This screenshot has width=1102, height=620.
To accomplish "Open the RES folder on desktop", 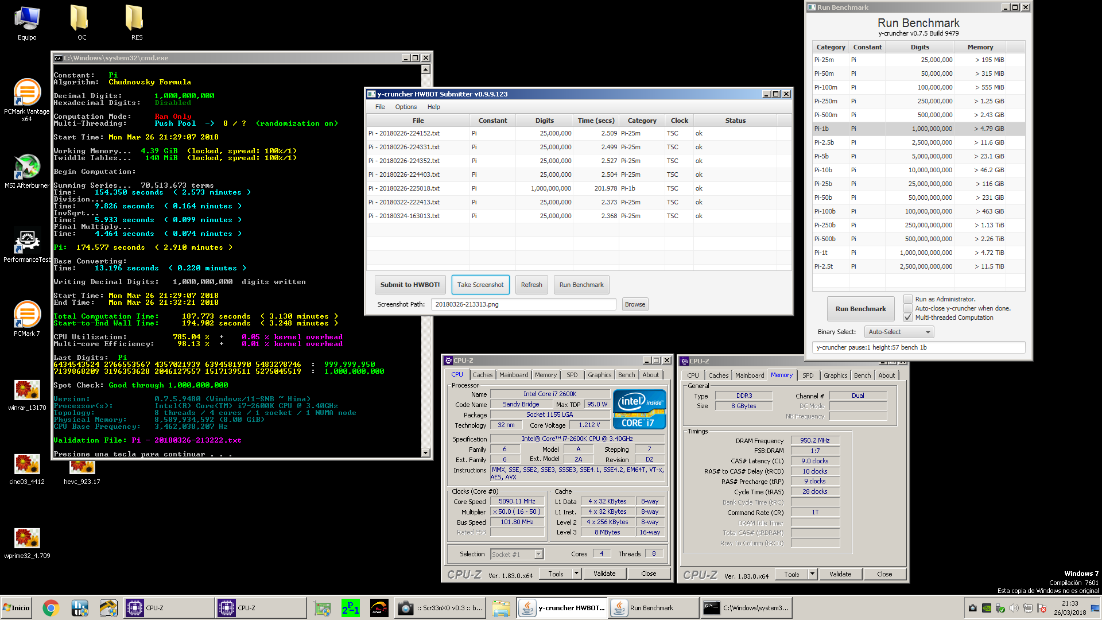I will pyautogui.click(x=137, y=23).
